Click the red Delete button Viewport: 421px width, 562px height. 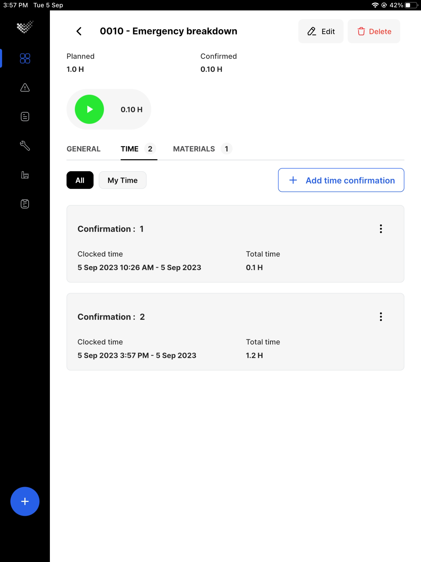tap(374, 31)
